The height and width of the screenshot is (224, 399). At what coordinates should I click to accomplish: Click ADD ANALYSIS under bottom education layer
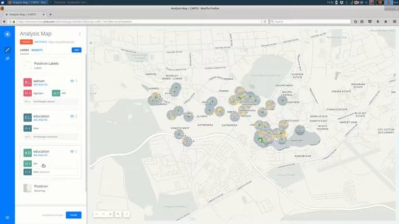[x=41, y=155]
